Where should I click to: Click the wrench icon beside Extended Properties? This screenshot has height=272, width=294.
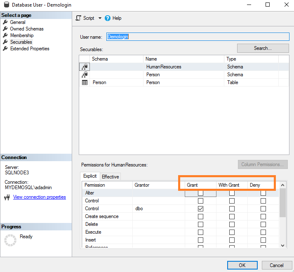tap(5, 49)
